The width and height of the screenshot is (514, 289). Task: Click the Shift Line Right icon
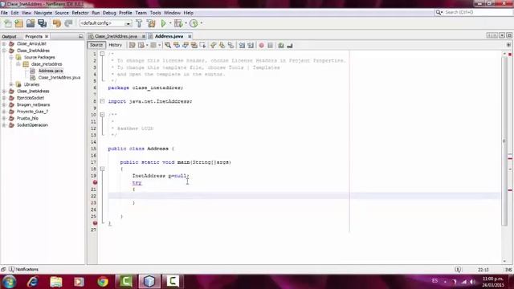tap(251, 45)
